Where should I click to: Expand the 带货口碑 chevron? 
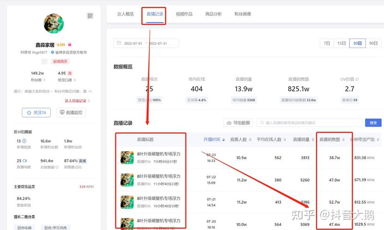(x=75, y=80)
